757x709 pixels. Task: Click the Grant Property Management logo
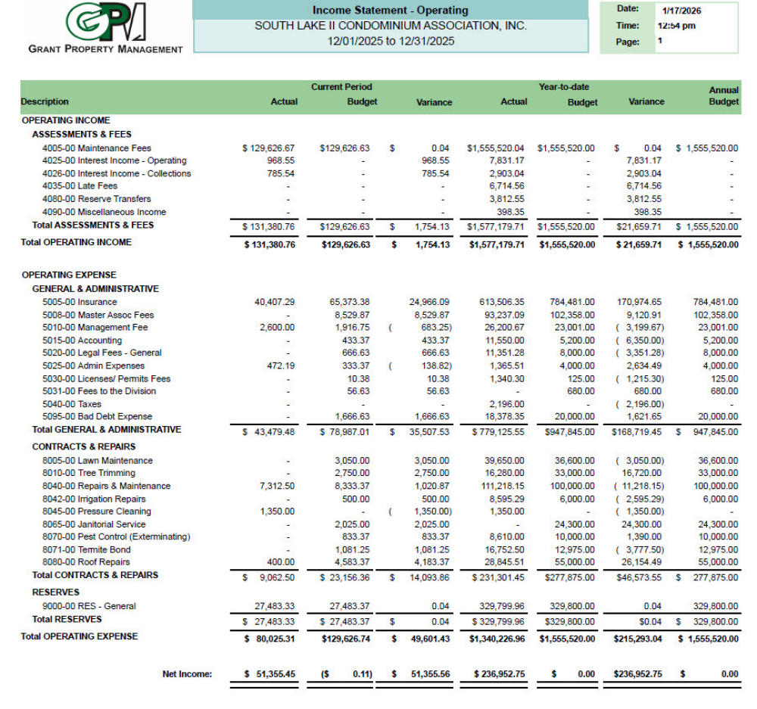(x=105, y=28)
